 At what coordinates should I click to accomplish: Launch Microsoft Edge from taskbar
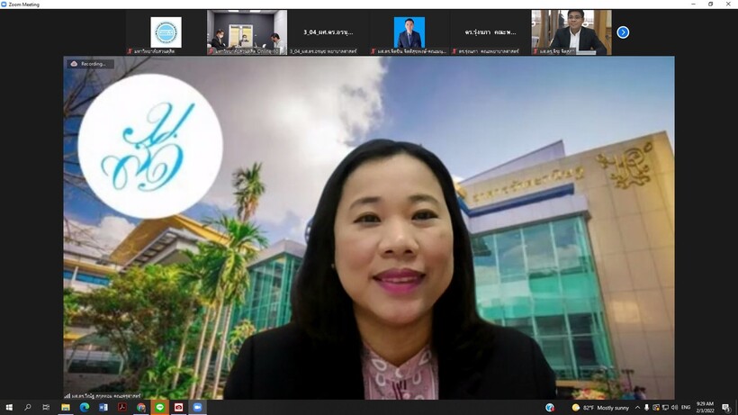[x=85, y=408]
